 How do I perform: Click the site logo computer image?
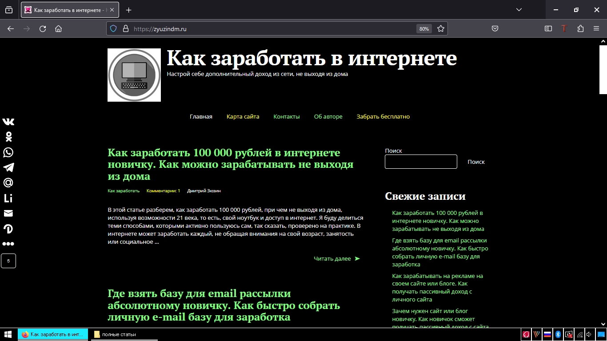134,75
